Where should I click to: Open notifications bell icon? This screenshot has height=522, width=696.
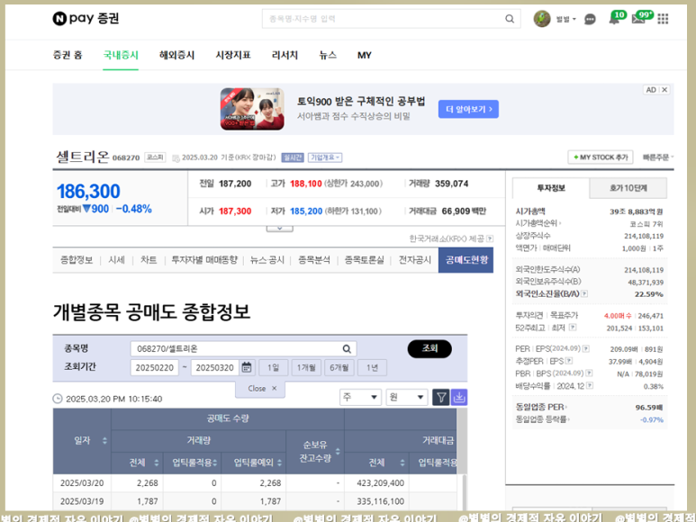614,19
